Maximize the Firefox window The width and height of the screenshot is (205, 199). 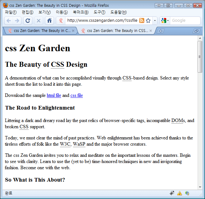[x=188, y=5]
